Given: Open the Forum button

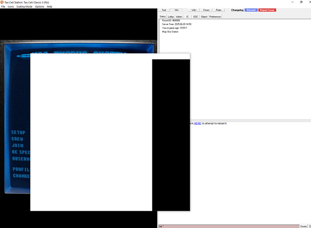Looking at the screenshot, I should 206,10.
